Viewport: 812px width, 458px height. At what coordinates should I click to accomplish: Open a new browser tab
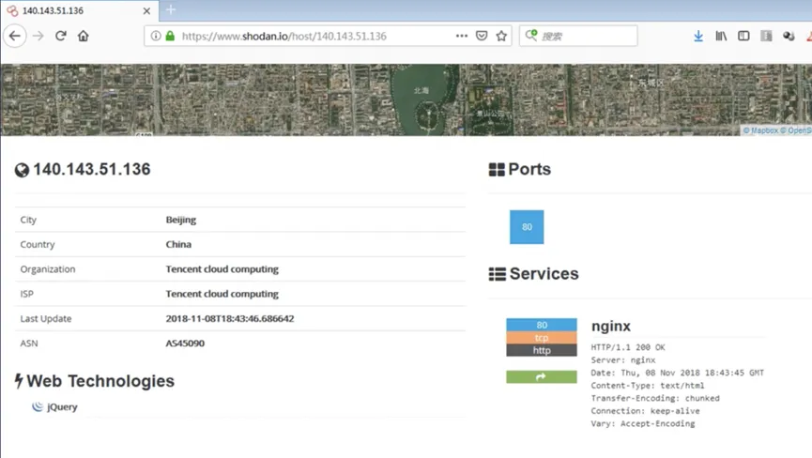170,9
